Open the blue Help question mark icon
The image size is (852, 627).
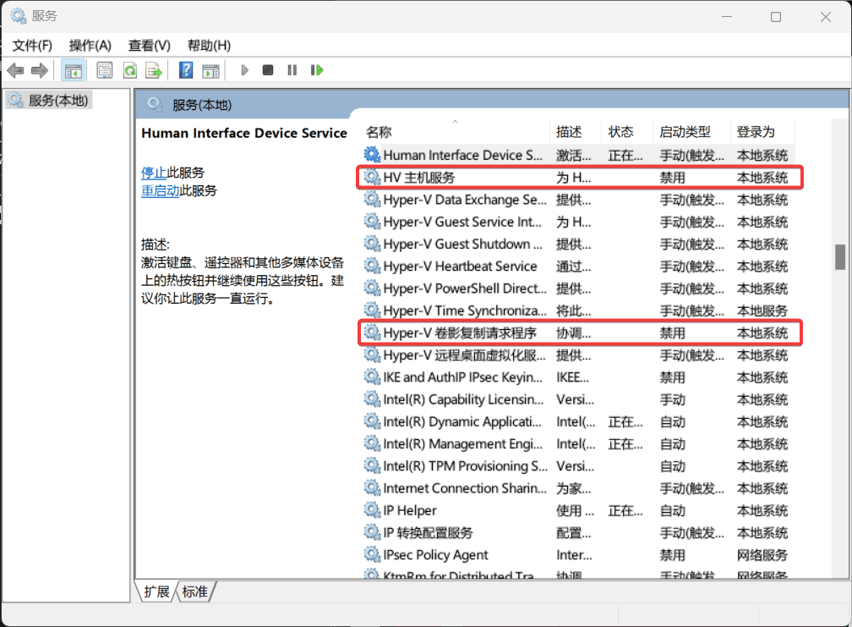tap(186, 70)
